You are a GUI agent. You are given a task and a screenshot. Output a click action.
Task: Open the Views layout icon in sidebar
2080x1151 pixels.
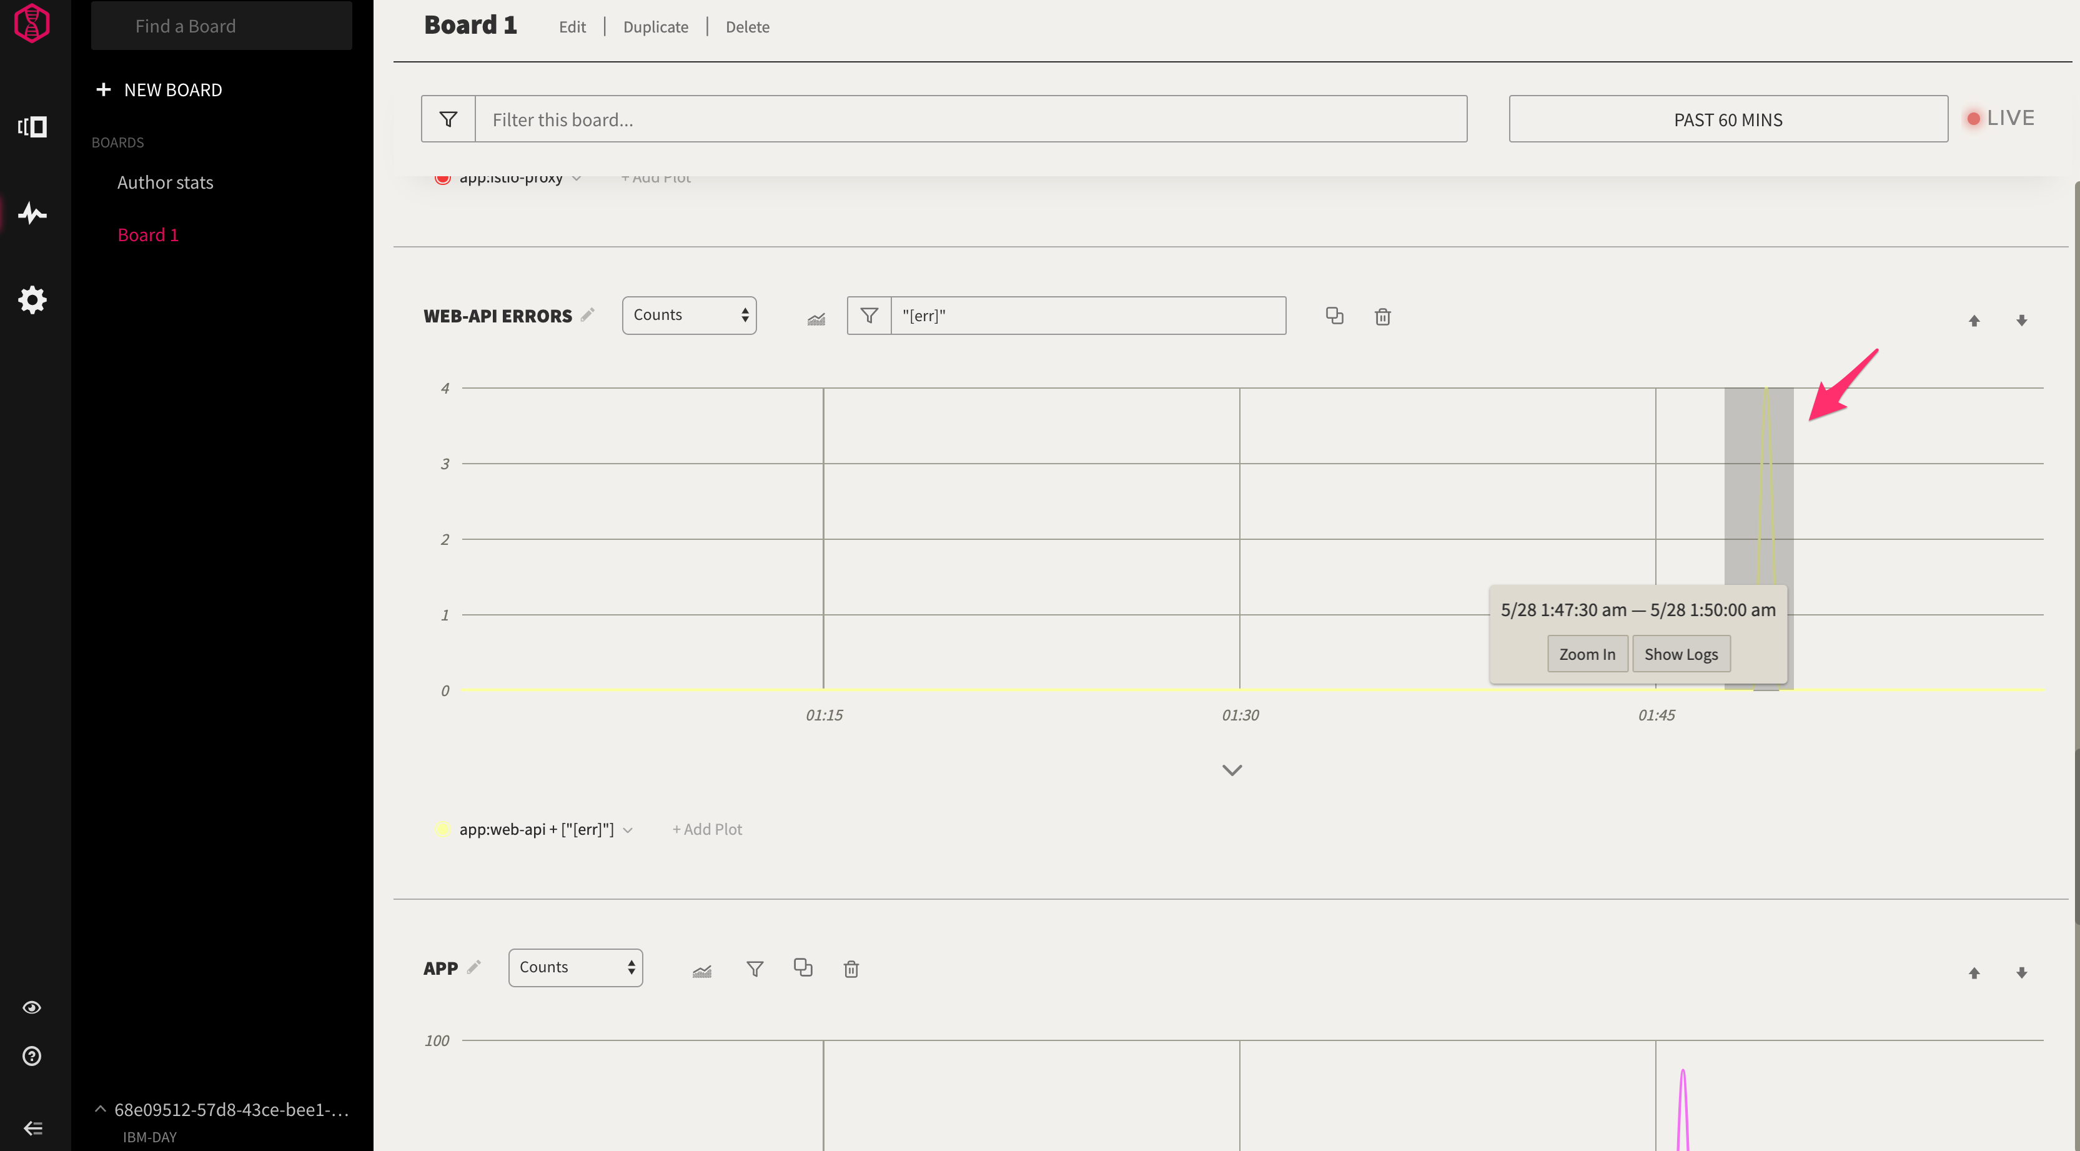(x=32, y=127)
